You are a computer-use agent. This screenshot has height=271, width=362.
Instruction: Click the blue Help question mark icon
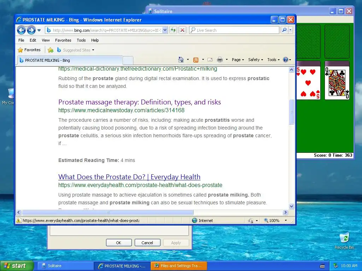pyautogui.click(x=286, y=60)
